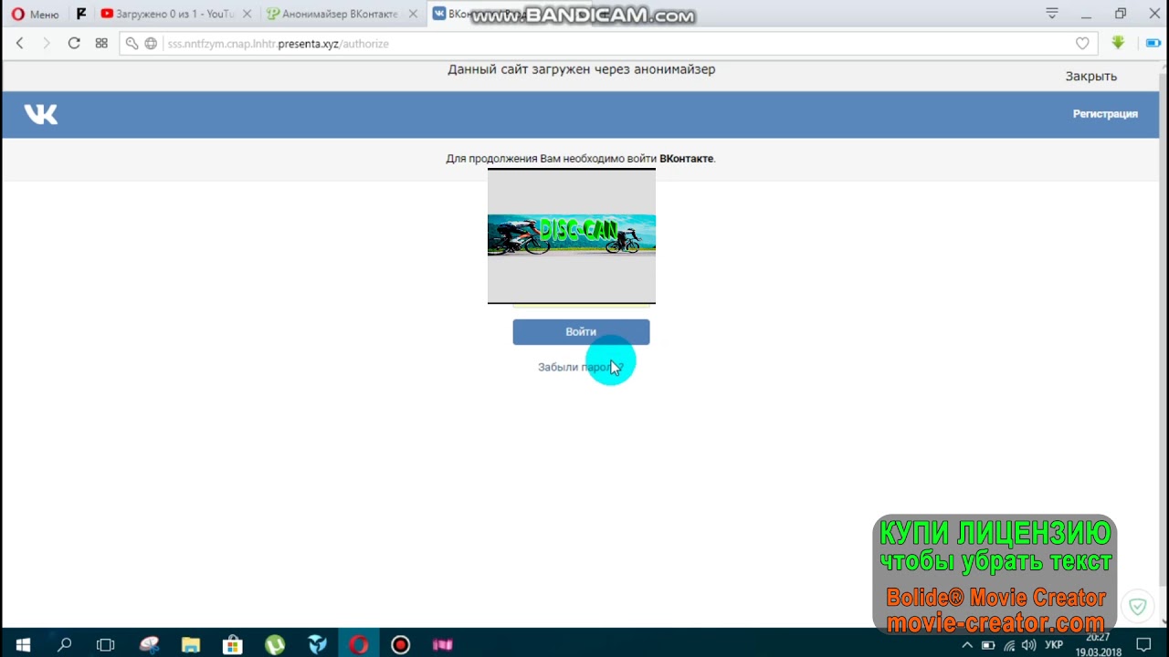
Task: Open the Регистрация link
Action: [x=1105, y=114]
